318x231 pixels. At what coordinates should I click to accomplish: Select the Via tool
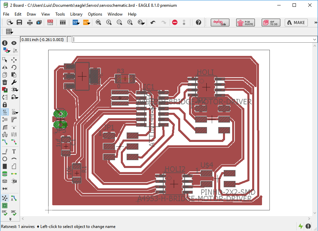point(5,174)
